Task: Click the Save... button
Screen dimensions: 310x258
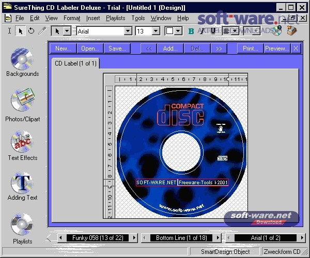Action: pyautogui.click(x=117, y=49)
